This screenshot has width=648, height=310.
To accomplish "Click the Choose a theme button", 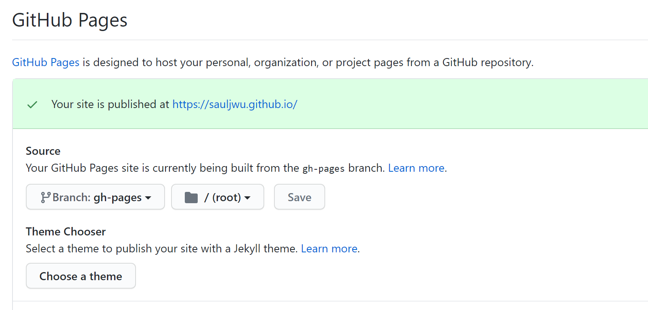I will 81,276.
